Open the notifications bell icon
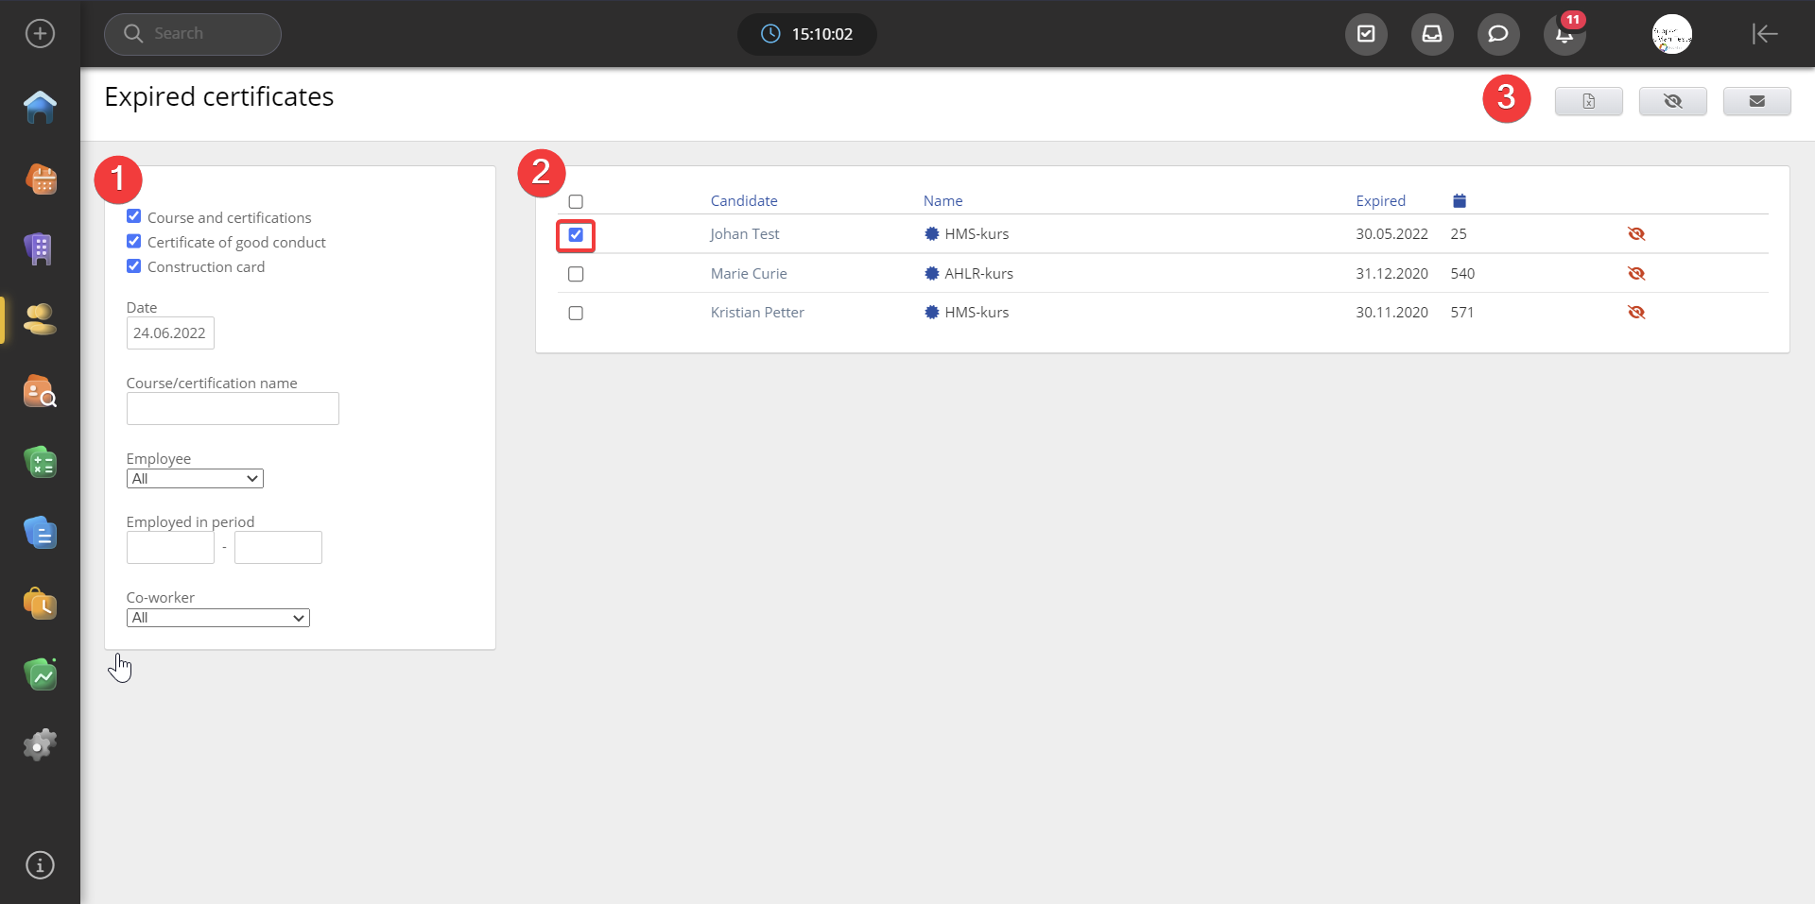 1564,35
